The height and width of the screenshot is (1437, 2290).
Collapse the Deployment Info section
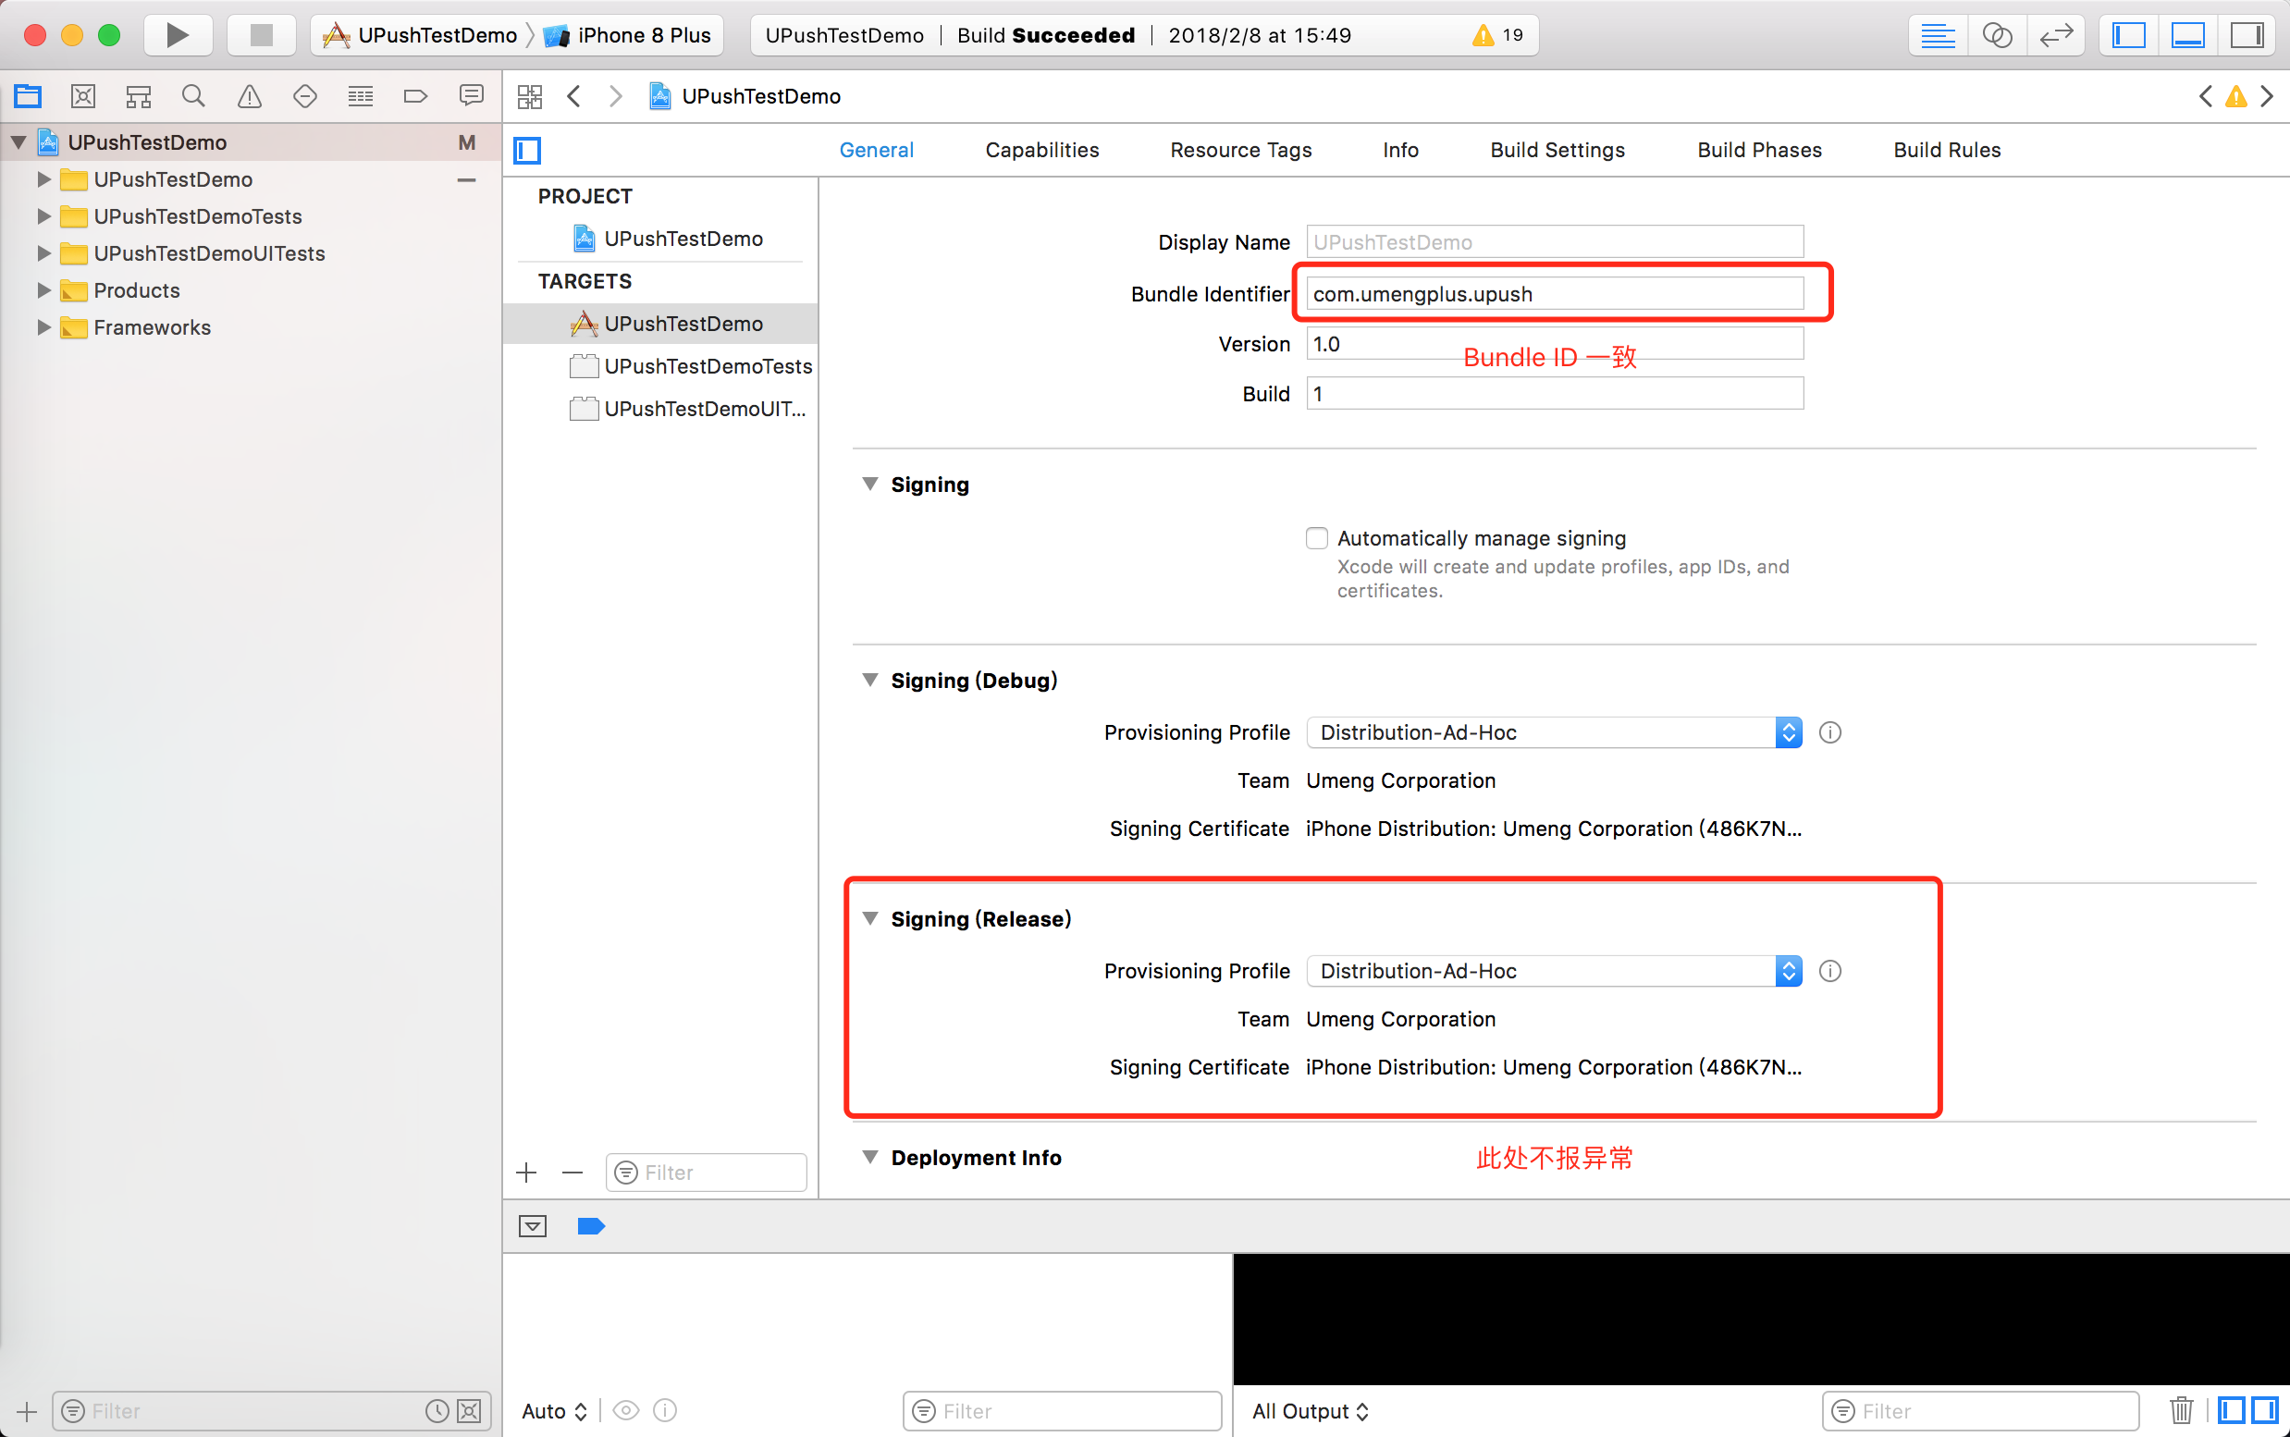[869, 1158]
